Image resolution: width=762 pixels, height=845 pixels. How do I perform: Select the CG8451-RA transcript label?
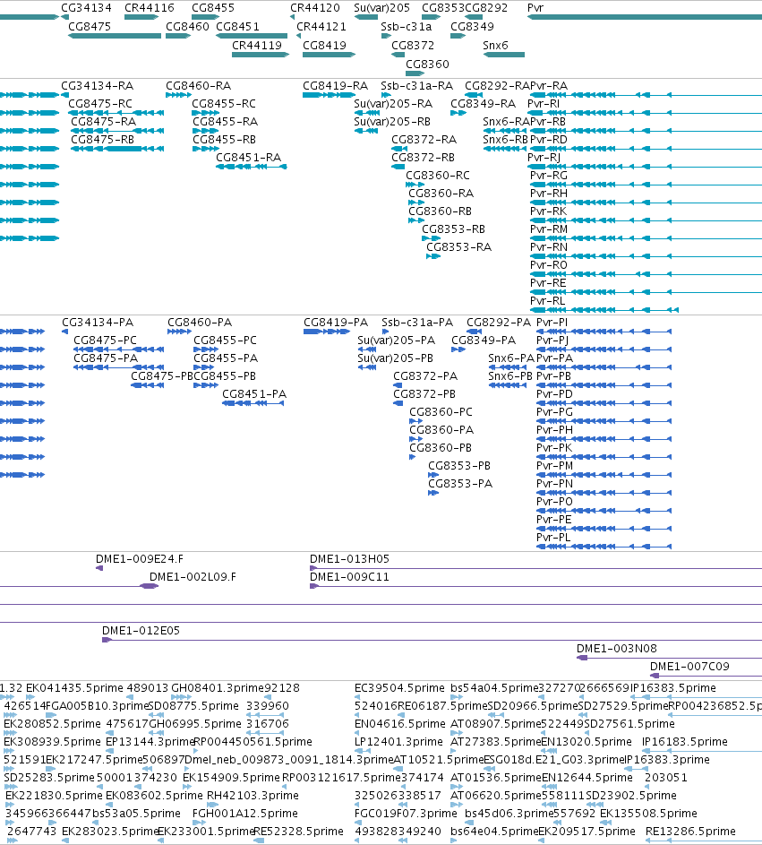click(248, 157)
